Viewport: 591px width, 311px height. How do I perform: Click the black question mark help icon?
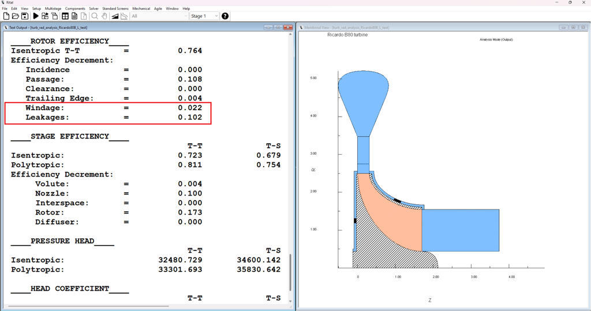coord(225,16)
